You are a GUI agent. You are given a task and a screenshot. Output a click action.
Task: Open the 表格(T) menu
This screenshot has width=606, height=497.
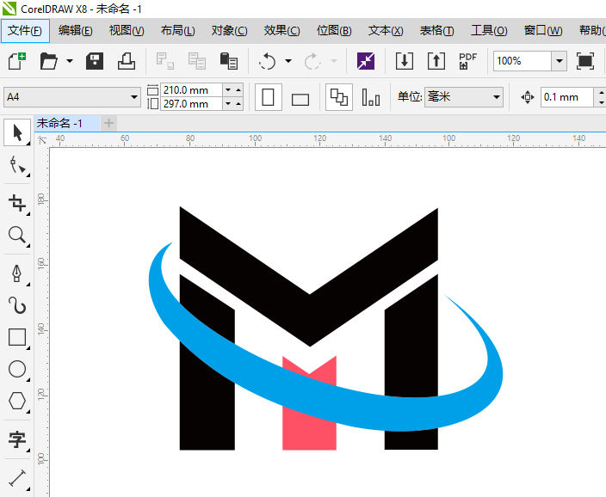point(436,30)
